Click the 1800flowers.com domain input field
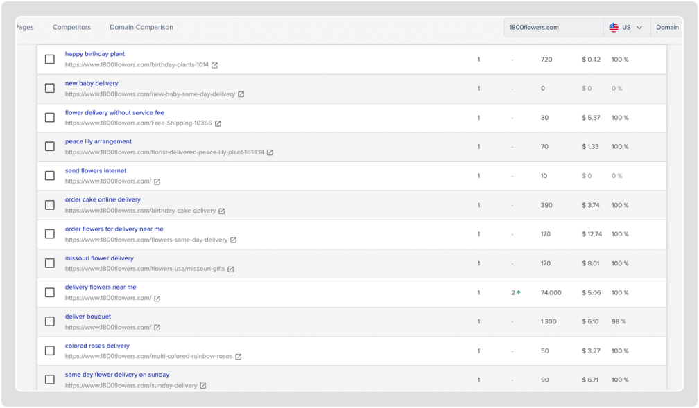699x408 pixels. tap(553, 28)
